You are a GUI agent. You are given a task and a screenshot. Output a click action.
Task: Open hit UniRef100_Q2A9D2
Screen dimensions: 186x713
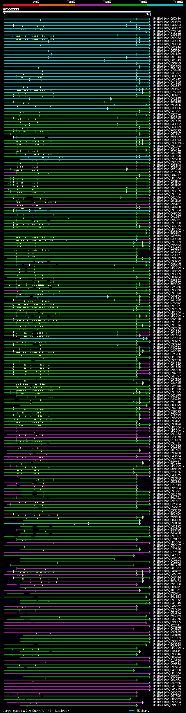pos(167,252)
